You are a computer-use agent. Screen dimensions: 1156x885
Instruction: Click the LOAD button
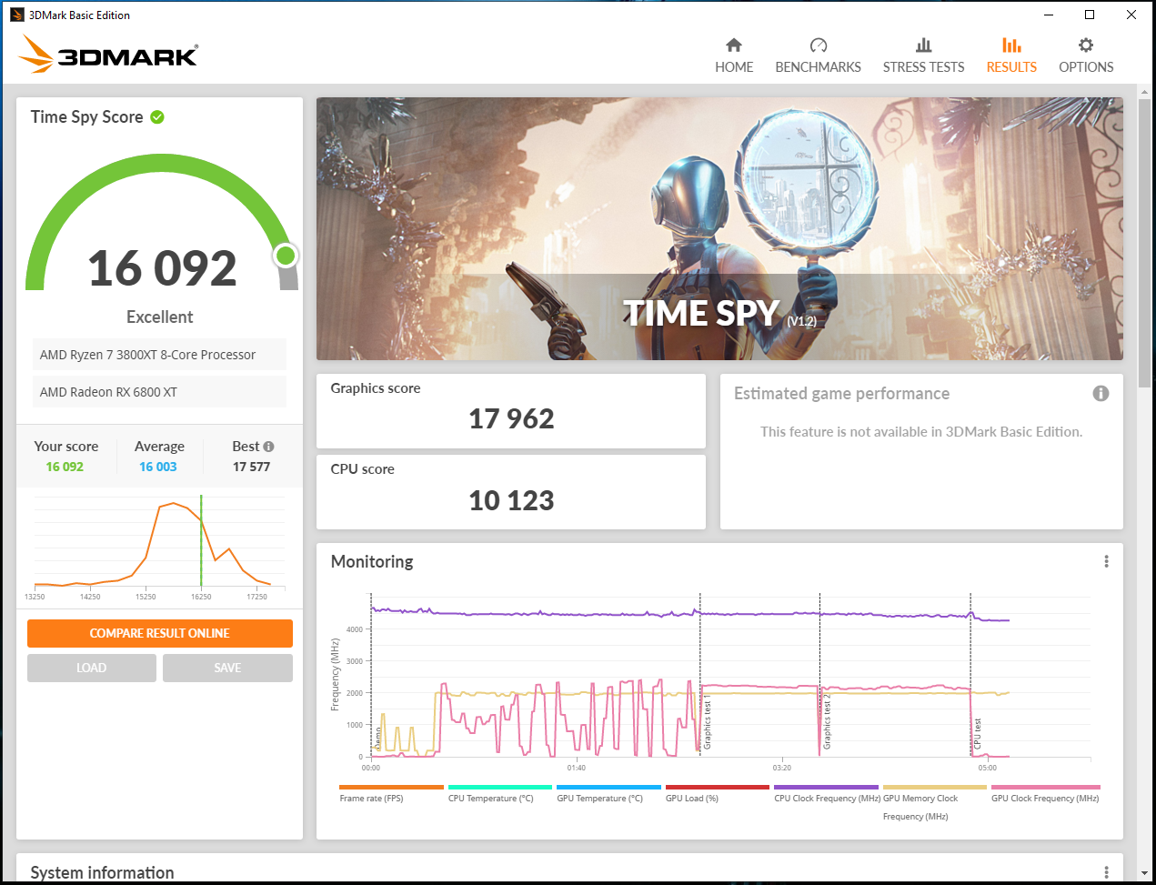tap(92, 668)
